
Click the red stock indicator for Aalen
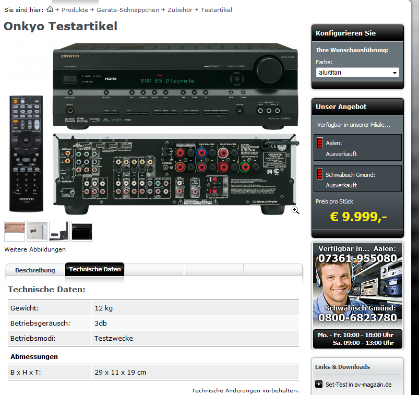tap(319, 143)
